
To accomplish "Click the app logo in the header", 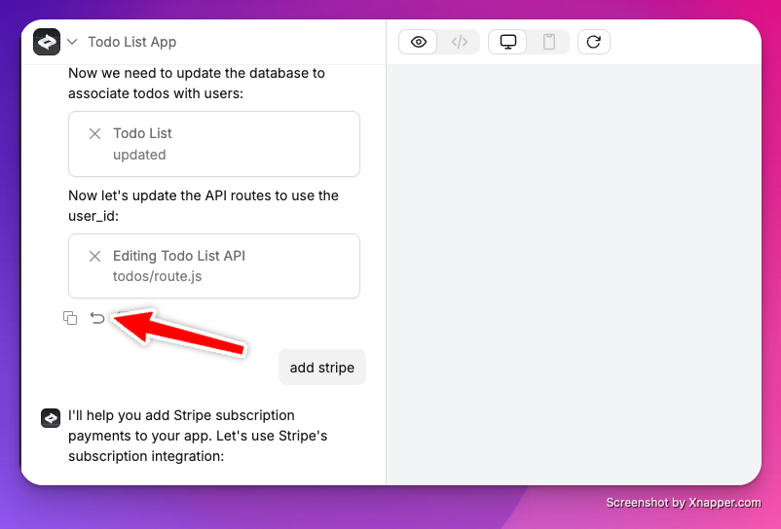I will point(47,42).
